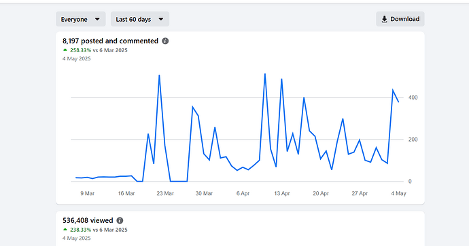Click the download arrow icon
The width and height of the screenshot is (469, 246).
pyautogui.click(x=384, y=20)
